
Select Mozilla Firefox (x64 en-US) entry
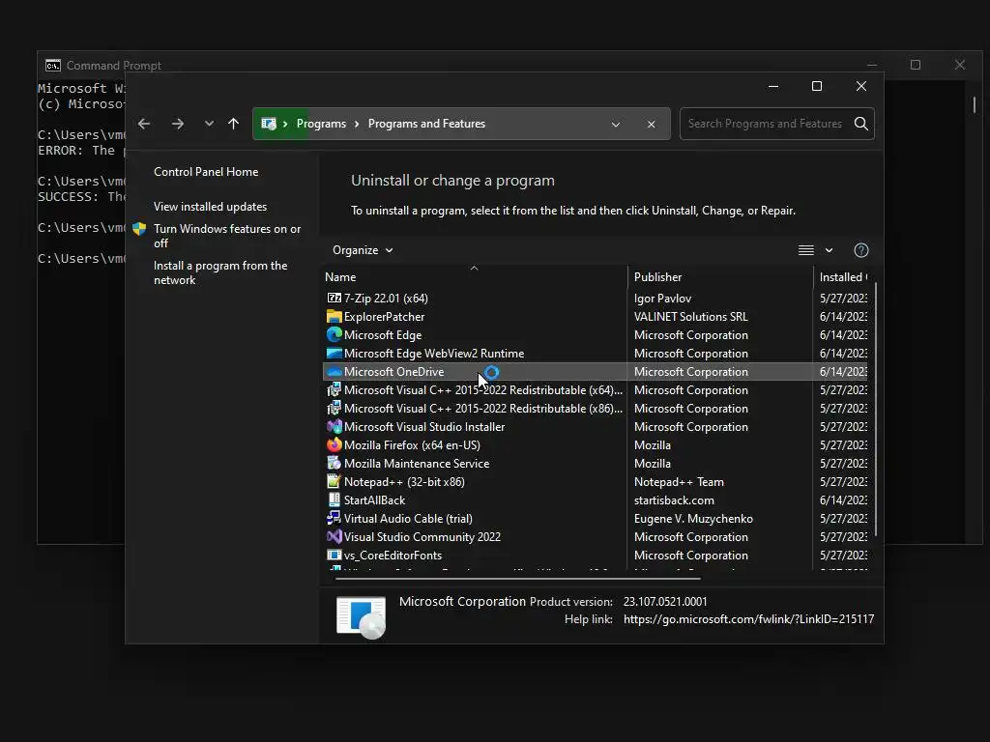(x=412, y=444)
